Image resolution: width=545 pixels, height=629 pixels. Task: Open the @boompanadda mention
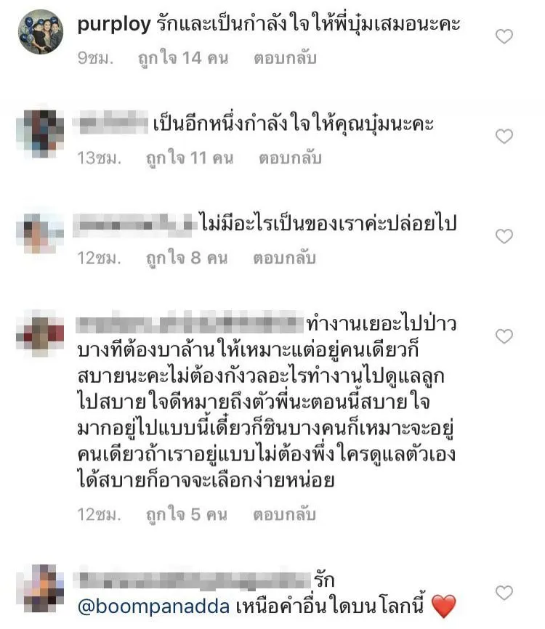click(x=154, y=606)
